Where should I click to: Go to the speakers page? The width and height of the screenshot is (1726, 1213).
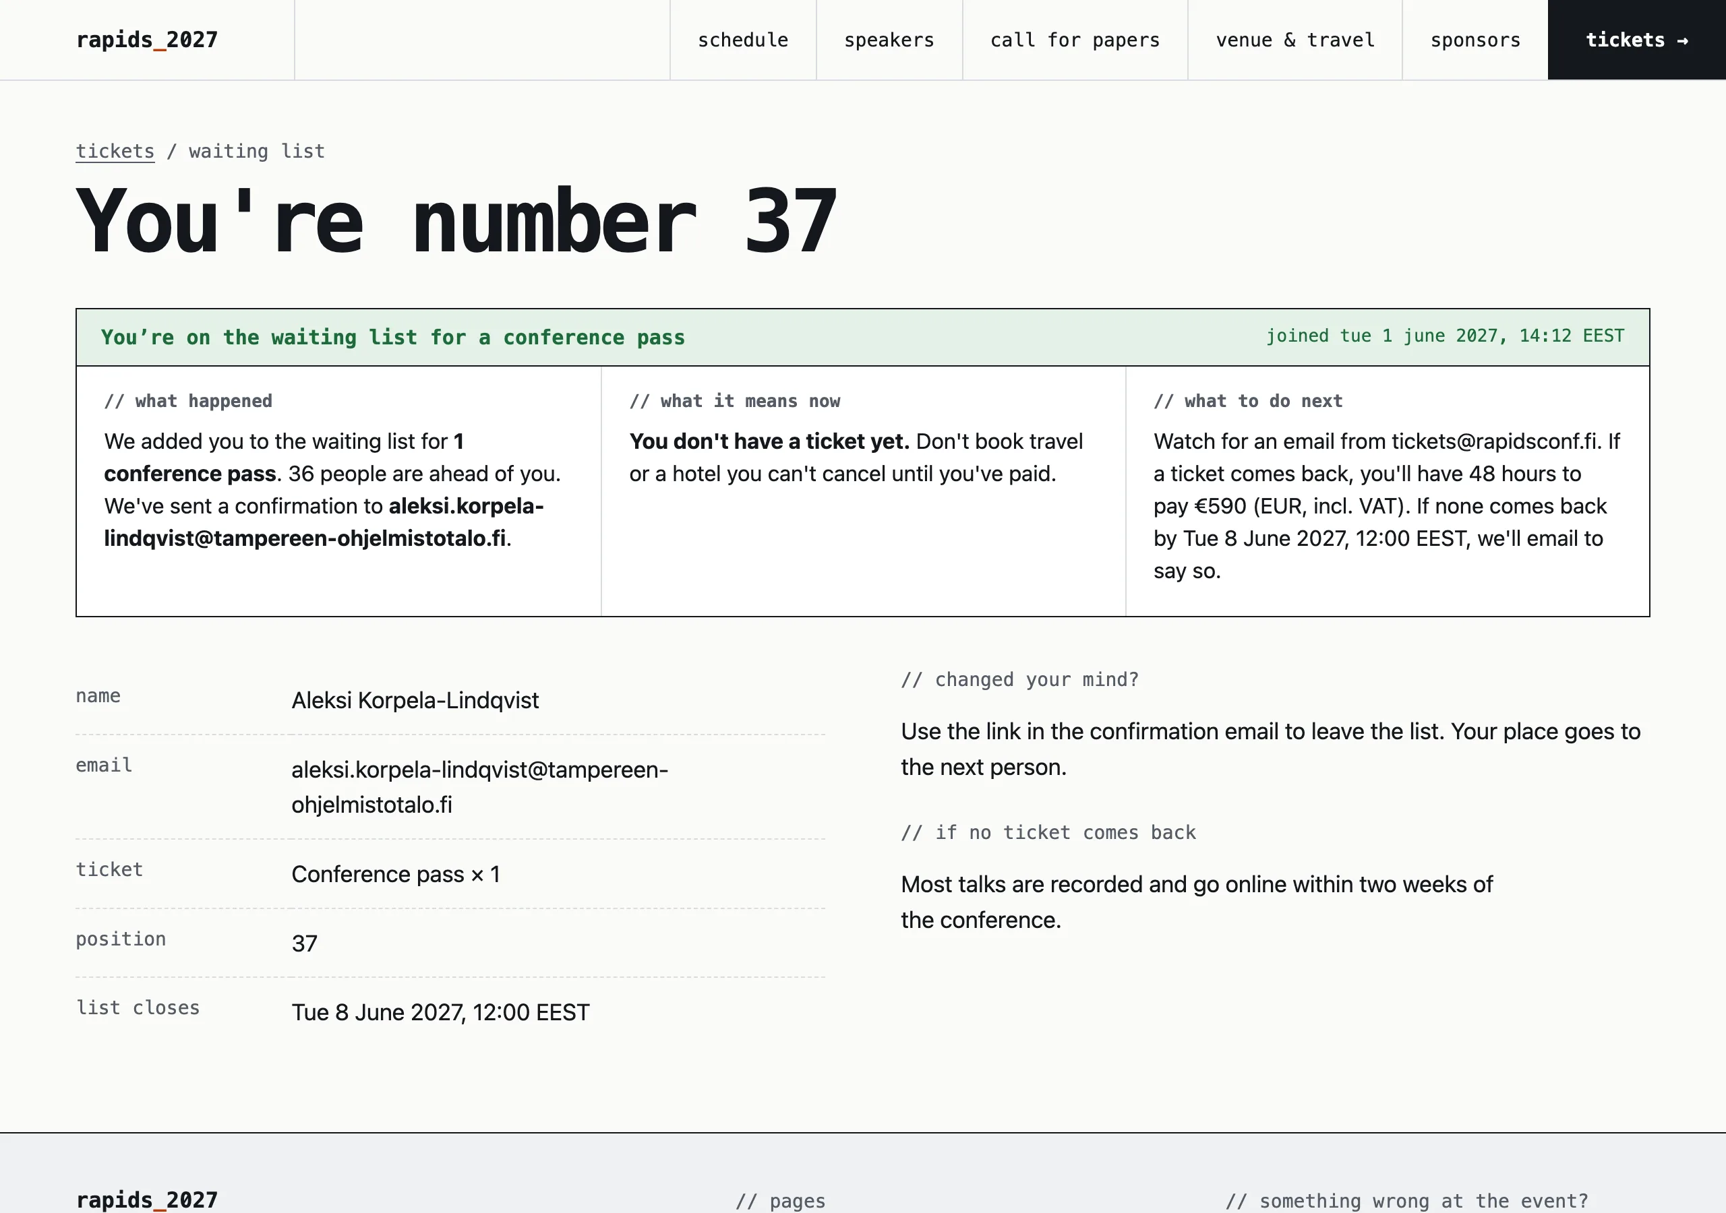889,40
